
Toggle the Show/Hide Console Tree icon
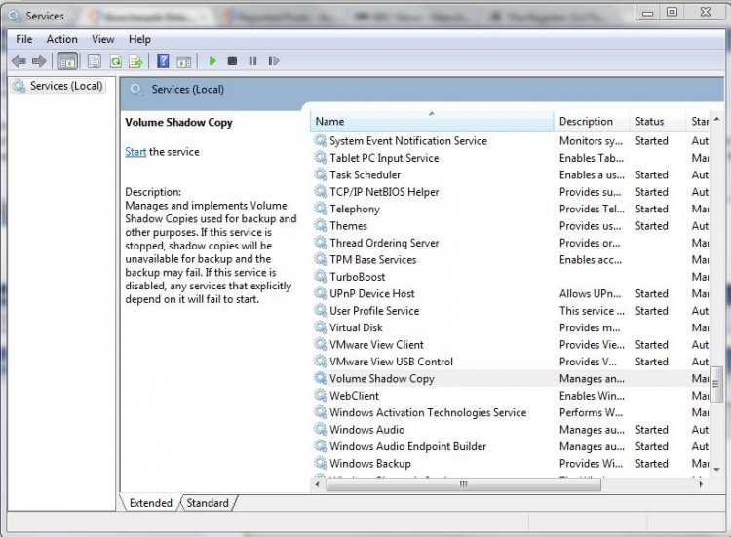pyautogui.click(x=67, y=61)
